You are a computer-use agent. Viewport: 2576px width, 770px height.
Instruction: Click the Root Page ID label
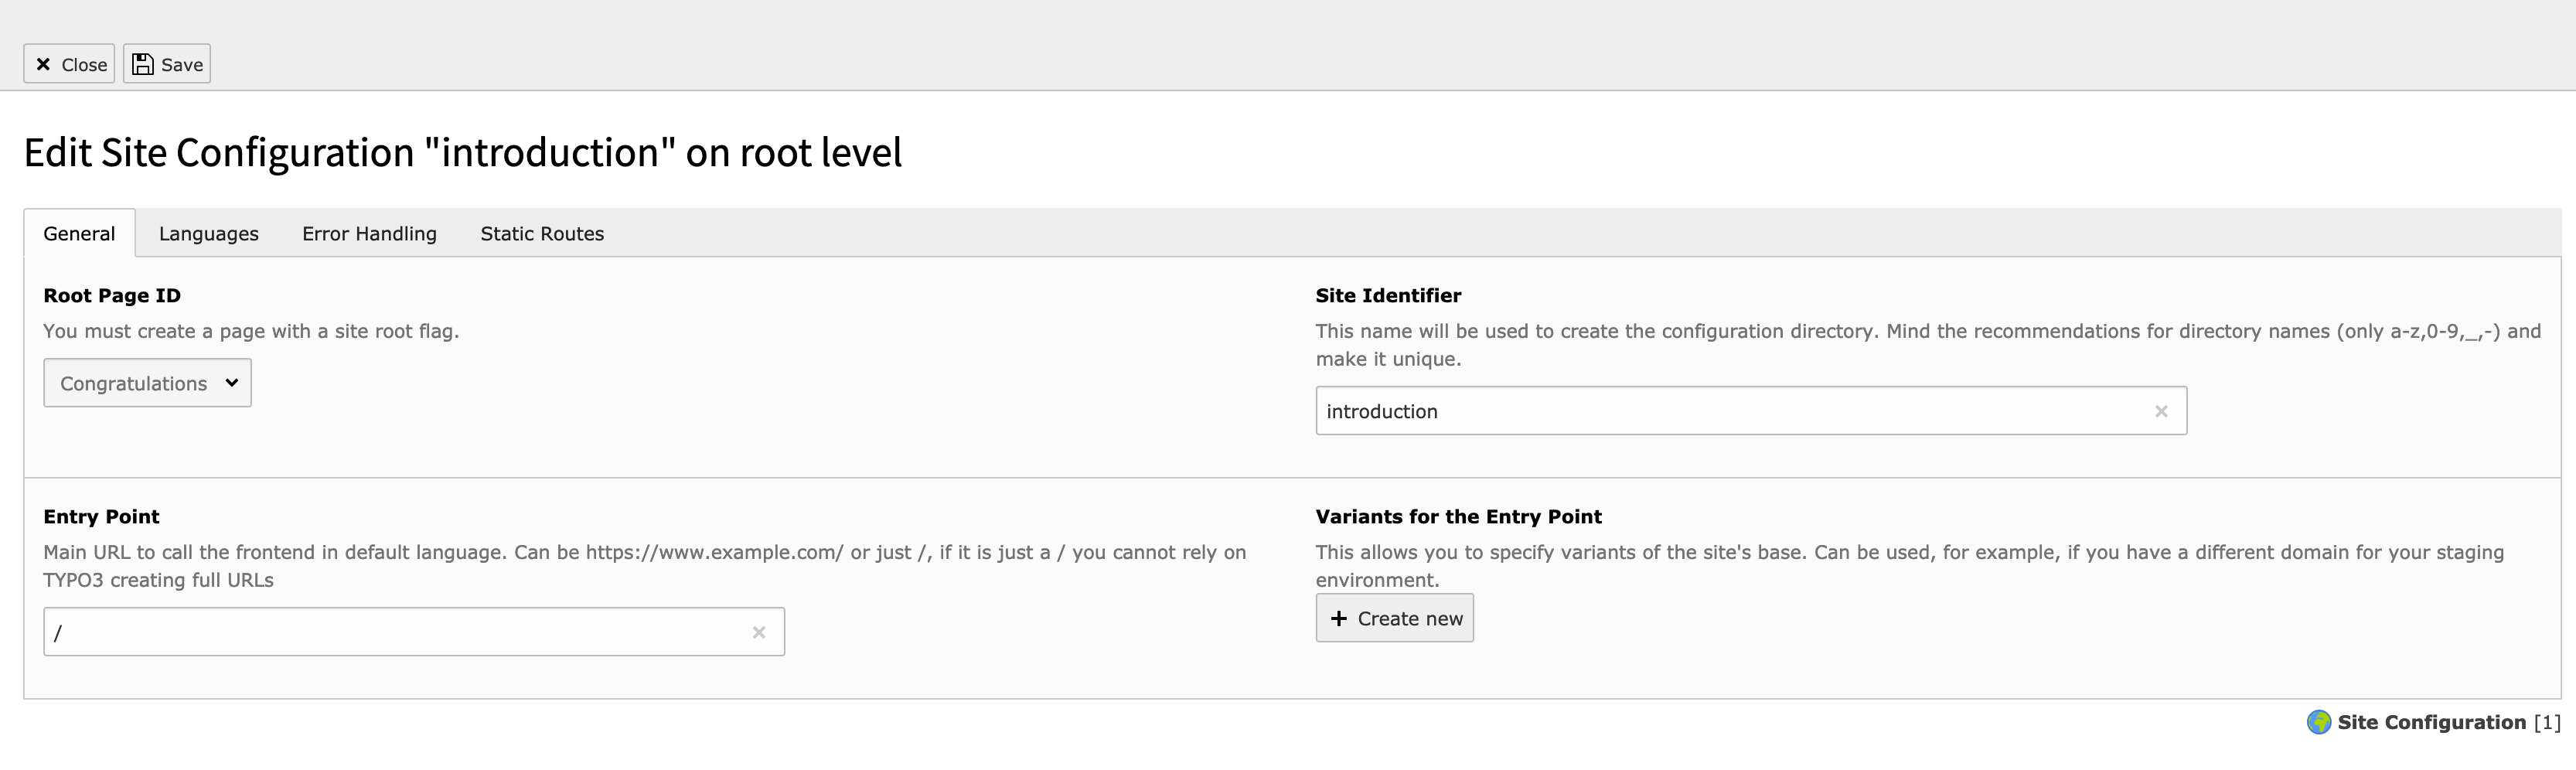(112, 295)
